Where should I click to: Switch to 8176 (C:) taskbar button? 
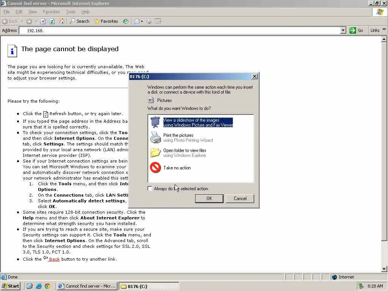click(x=149, y=286)
